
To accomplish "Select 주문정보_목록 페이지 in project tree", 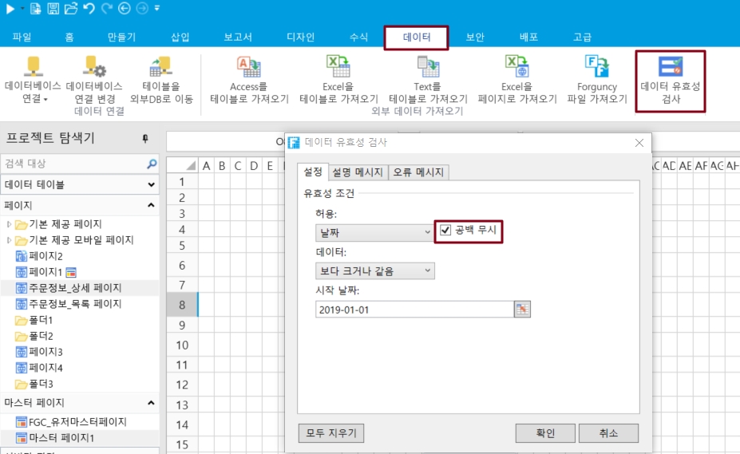I will (x=75, y=304).
